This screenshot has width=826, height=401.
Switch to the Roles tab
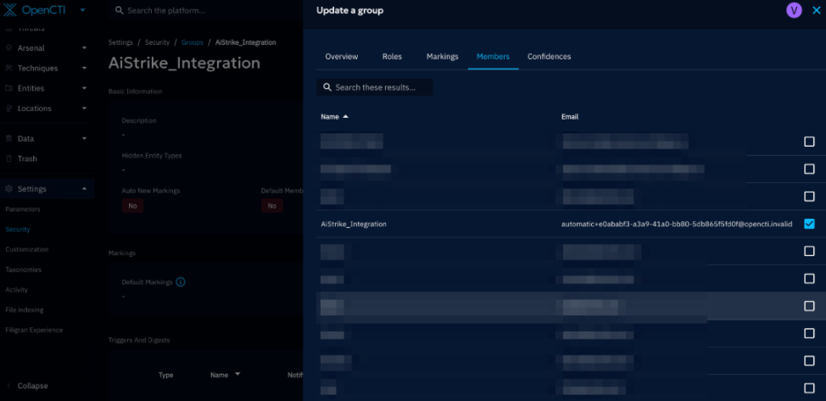(x=392, y=57)
